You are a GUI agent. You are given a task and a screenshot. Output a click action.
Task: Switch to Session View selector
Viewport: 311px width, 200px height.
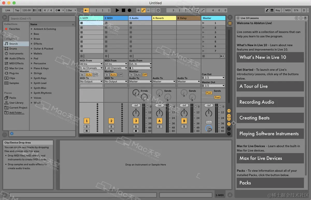click(x=230, y=23)
